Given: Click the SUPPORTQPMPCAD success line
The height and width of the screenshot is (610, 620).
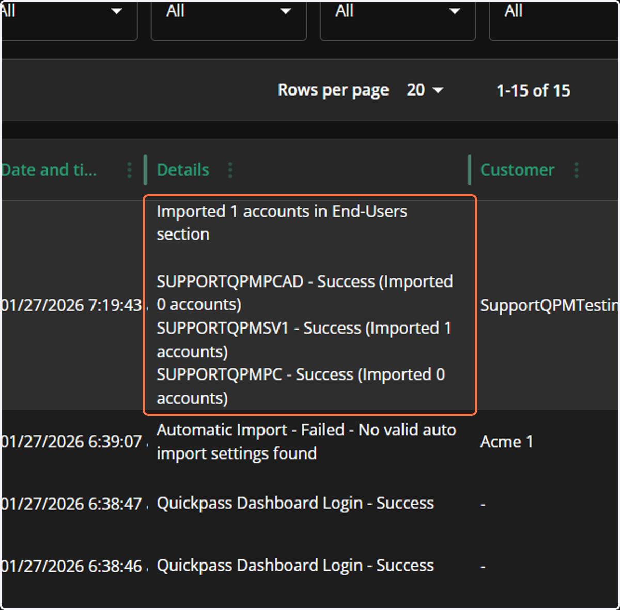Looking at the screenshot, I should click(305, 293).
